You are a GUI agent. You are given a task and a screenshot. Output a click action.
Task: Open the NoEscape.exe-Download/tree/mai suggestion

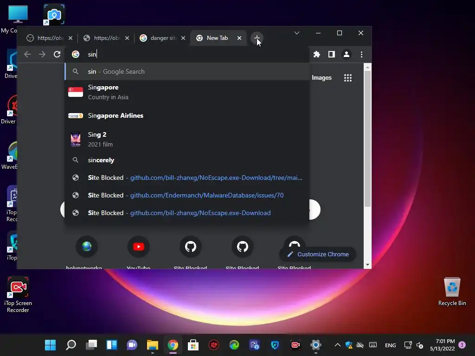point(187,178)
